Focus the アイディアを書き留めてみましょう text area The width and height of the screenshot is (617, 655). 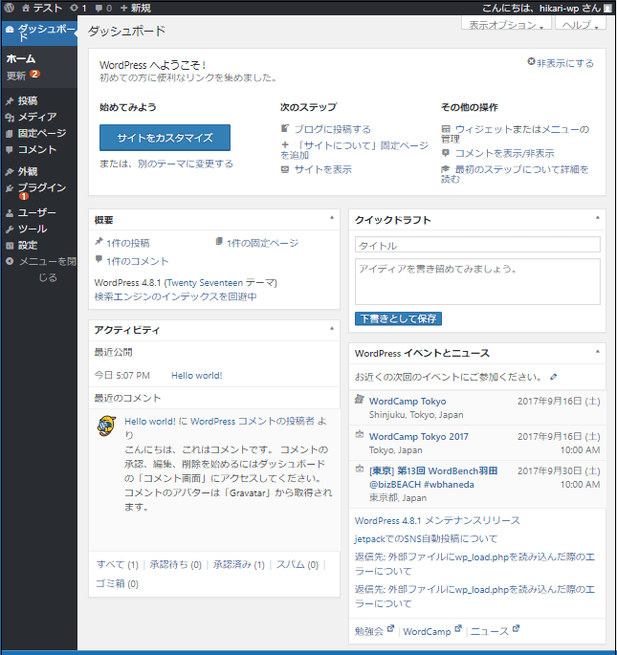point(477,281)
